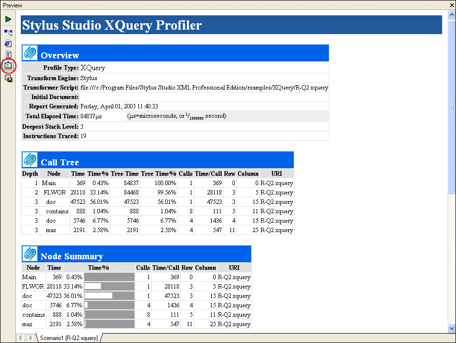Click the Overview section paperclip icon
The image size is (456, 343).
pos(31,53)
